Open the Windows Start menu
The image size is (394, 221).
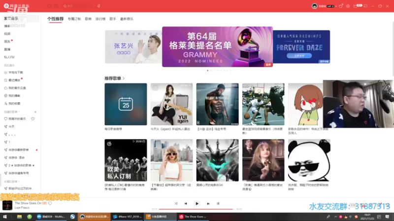5,217
